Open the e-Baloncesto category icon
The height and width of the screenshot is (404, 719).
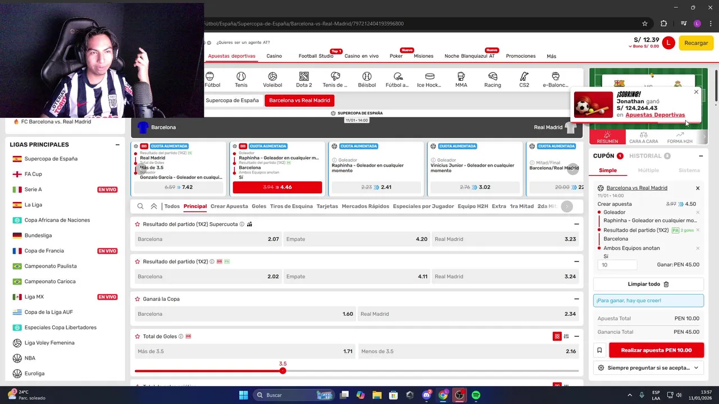pyautogui.click(x=556, y=80)
